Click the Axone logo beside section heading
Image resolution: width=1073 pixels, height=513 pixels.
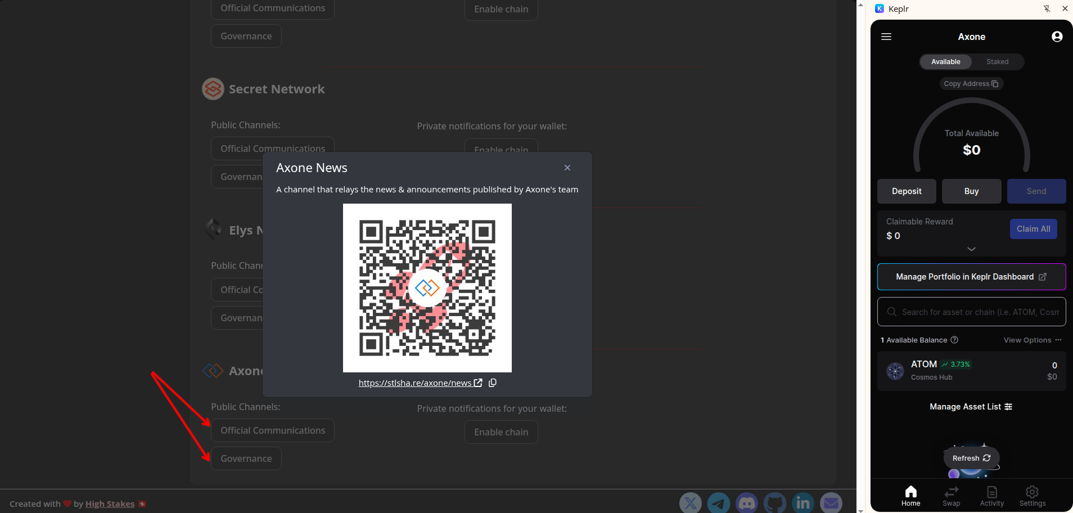(213, 371)
